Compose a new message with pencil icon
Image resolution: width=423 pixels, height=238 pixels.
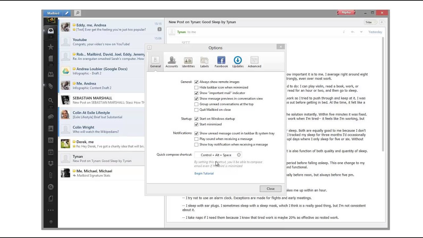click(67, 13)
